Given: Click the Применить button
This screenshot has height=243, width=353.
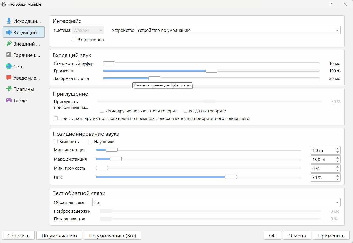Looking at the screenshot, I should [331, 235].
